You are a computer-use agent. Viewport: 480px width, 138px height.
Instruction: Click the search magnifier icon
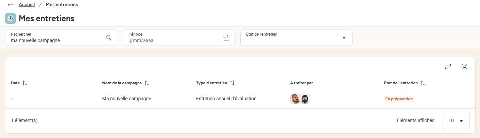point(109,38)
